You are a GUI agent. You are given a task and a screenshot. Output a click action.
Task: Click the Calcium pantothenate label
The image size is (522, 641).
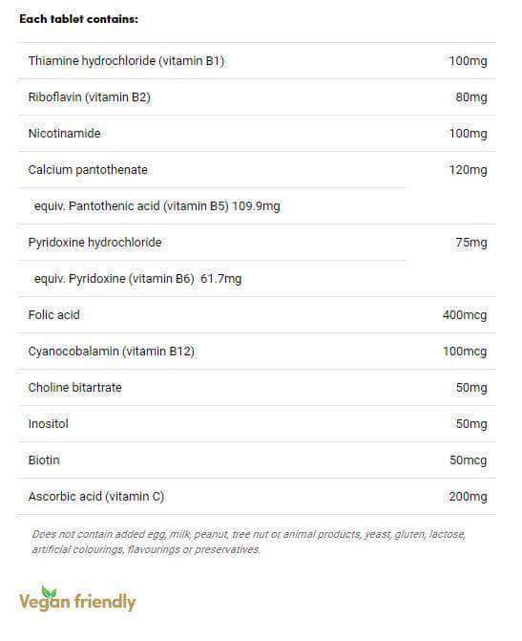tap(88, 170)
